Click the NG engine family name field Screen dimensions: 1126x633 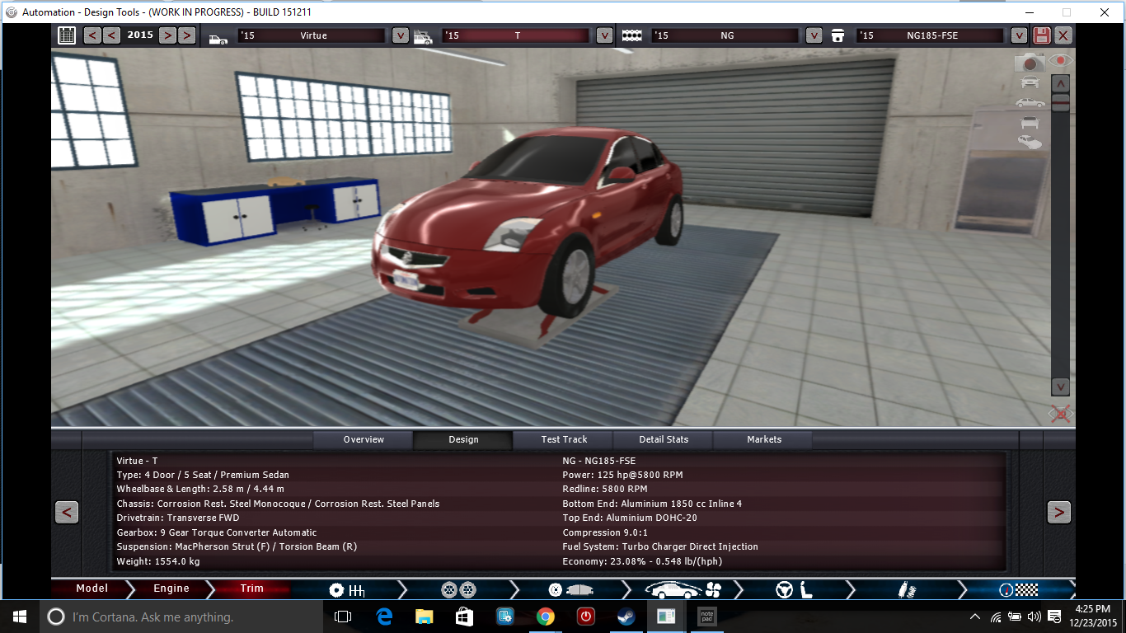725,35
